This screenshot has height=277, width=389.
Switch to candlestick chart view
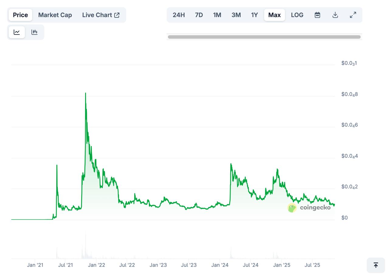point(34,32)
